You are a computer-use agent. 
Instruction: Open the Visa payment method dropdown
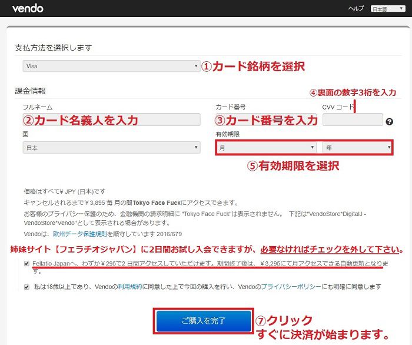point(111,66)
